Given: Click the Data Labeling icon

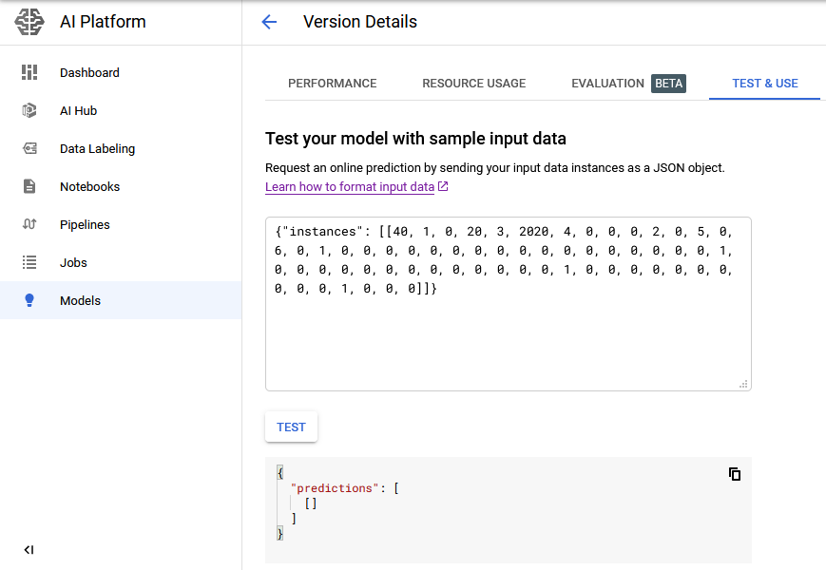Looking at the screenshot, I should pos(29,148).
